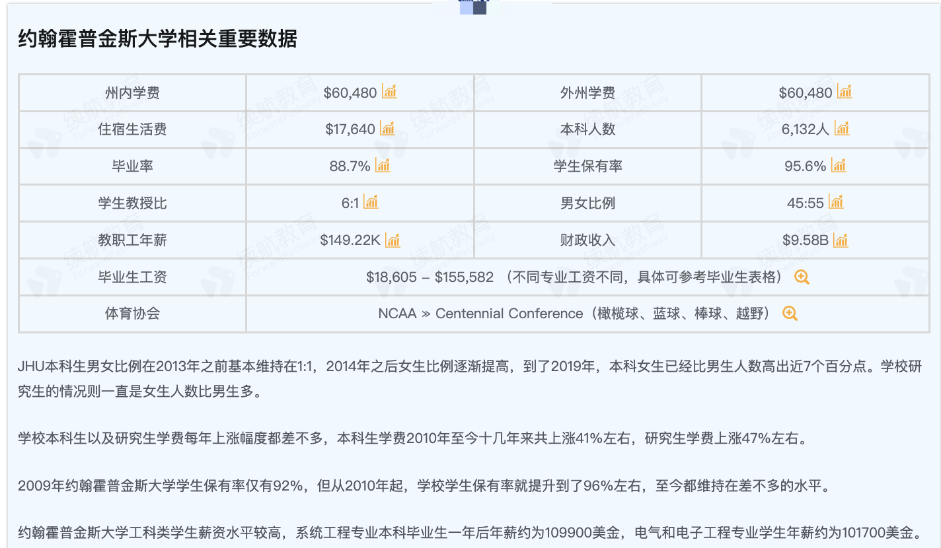Click the 体育协会 row label
941x548 pixels.
click(x=132, y=314)
